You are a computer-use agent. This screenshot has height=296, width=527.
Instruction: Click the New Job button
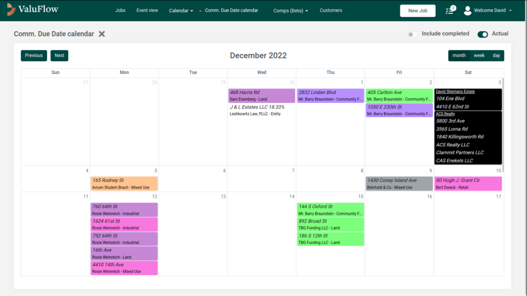click(x=417, y=10)
